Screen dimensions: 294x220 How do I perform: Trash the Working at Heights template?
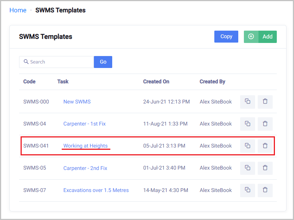tap(265, 146)
